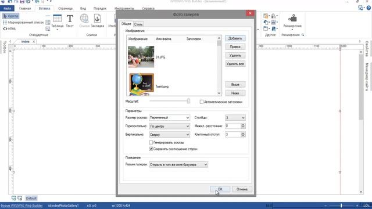Select the globe 1sent.png thumbnail

coord(141,85)
